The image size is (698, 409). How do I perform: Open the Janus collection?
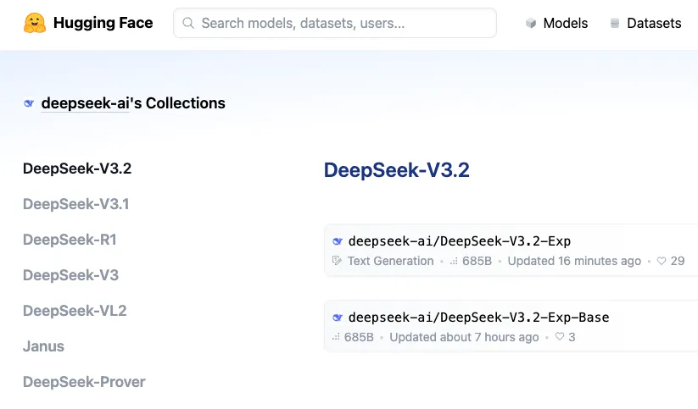[43, 346]
